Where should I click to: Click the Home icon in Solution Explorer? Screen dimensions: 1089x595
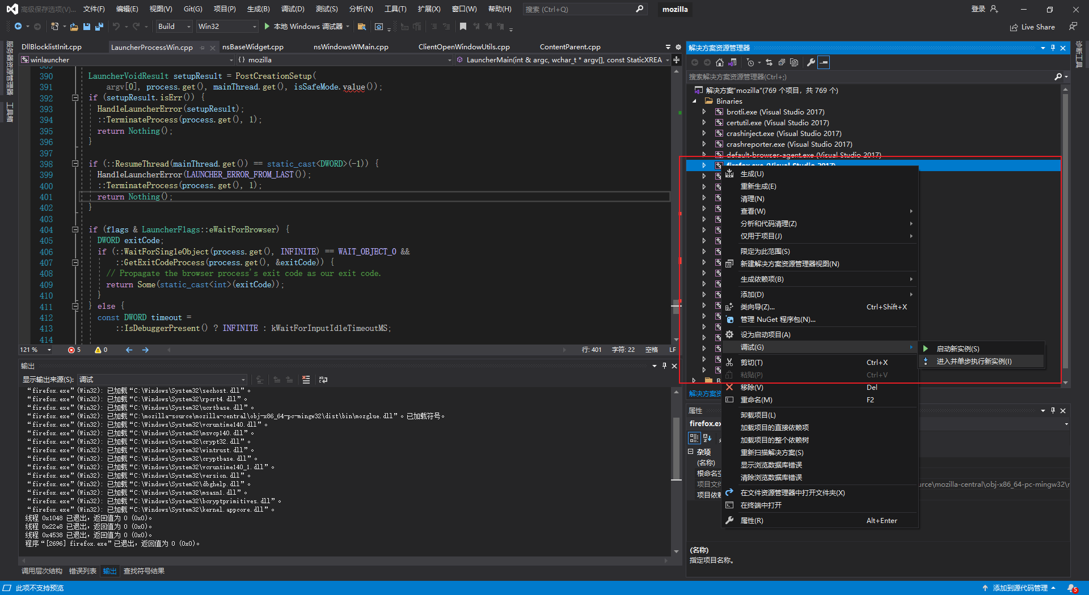(720, 62)
